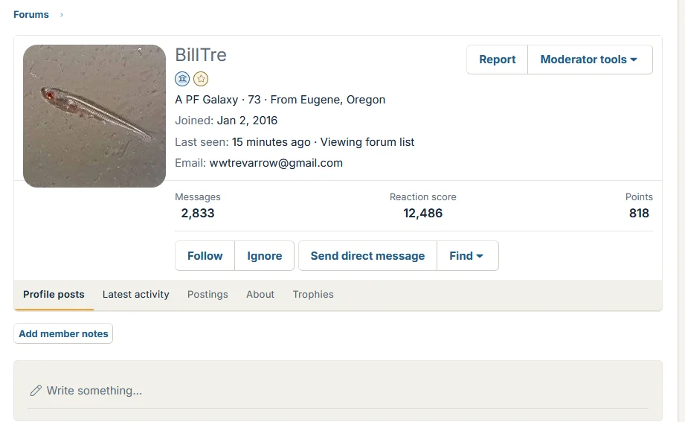Open the Moderator tools dropdown
The height and width of the screenshot is (422, 685).
coord(590,60)
